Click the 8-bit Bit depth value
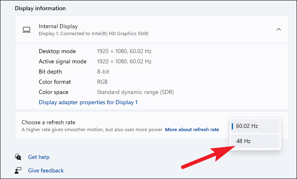This screenshot has width=297, height=179. (x=103, y=72)
